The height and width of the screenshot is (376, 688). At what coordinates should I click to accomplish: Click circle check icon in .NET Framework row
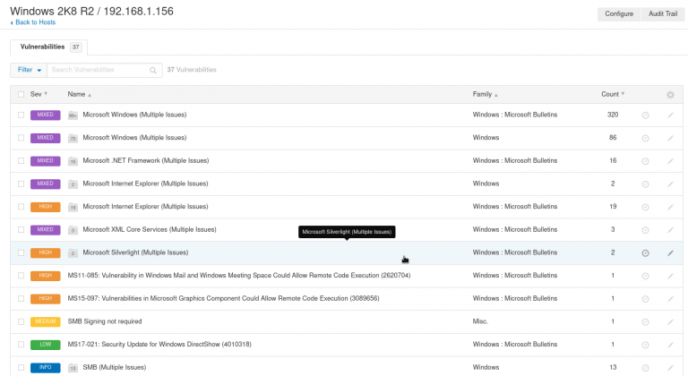tap(645, 161)
